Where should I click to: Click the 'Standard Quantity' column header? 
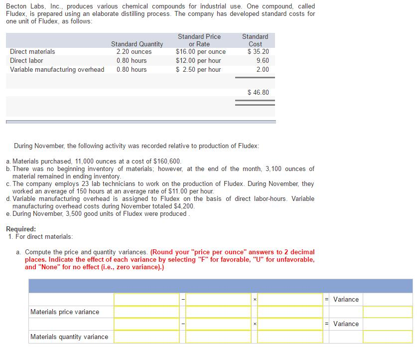137,44
